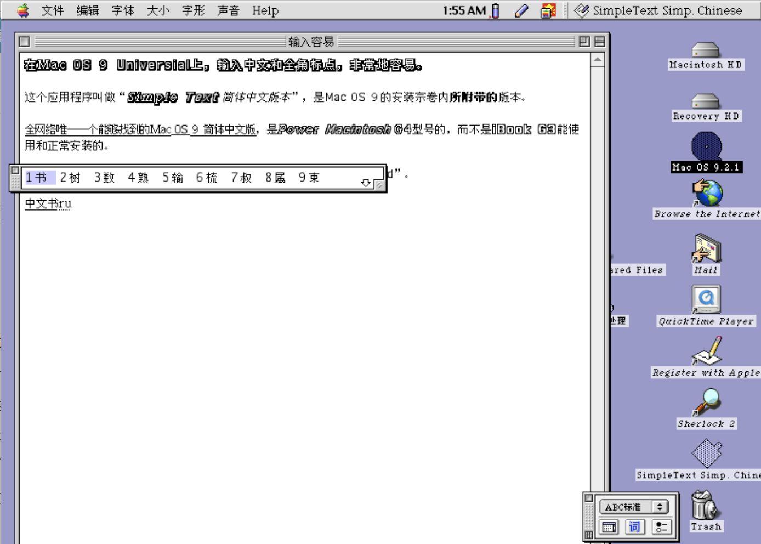Click the clock showing 1:55 AM
Screen dimensions: 761x544
(x=464, y=10)
